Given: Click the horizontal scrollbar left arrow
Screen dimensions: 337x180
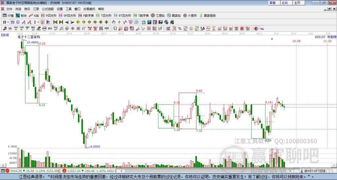Looking at the screenshot, I should point(121,171).
